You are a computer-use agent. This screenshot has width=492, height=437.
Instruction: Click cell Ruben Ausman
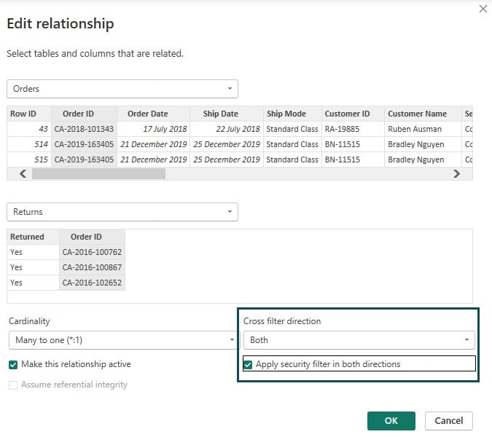(x=423, y=129)
